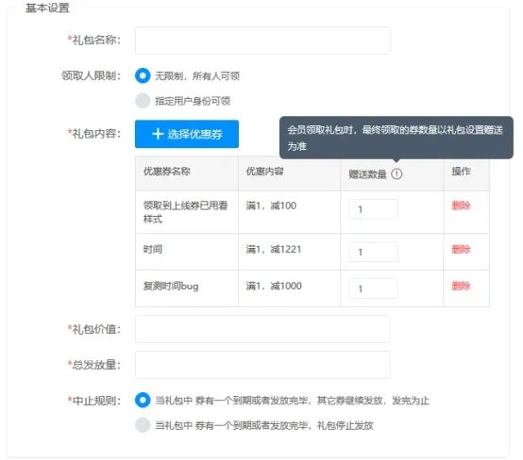This screenshot has height=460, width=523.
Task: Click the info icon beside 赠送数量
Action: 396,173
